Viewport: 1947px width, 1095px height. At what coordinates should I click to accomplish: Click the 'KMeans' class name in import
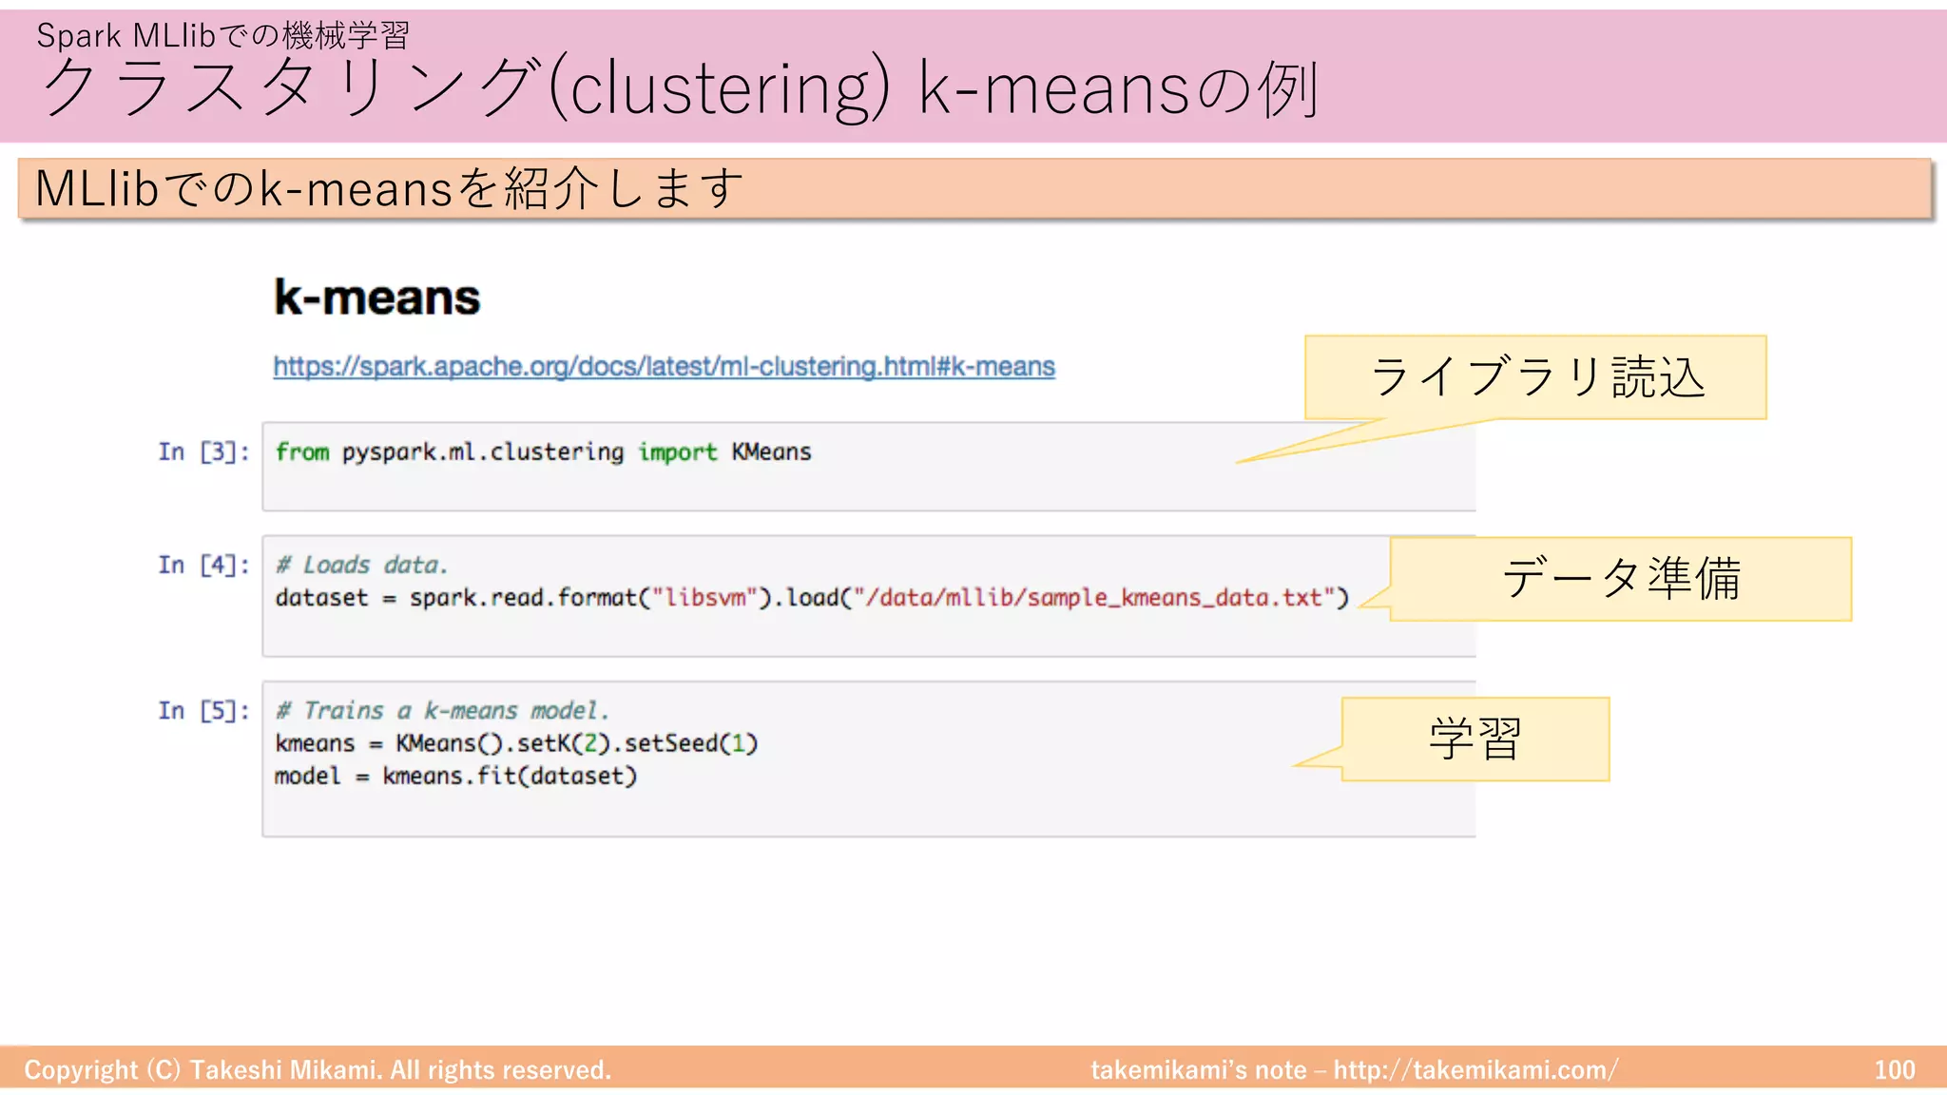(771, 451)
